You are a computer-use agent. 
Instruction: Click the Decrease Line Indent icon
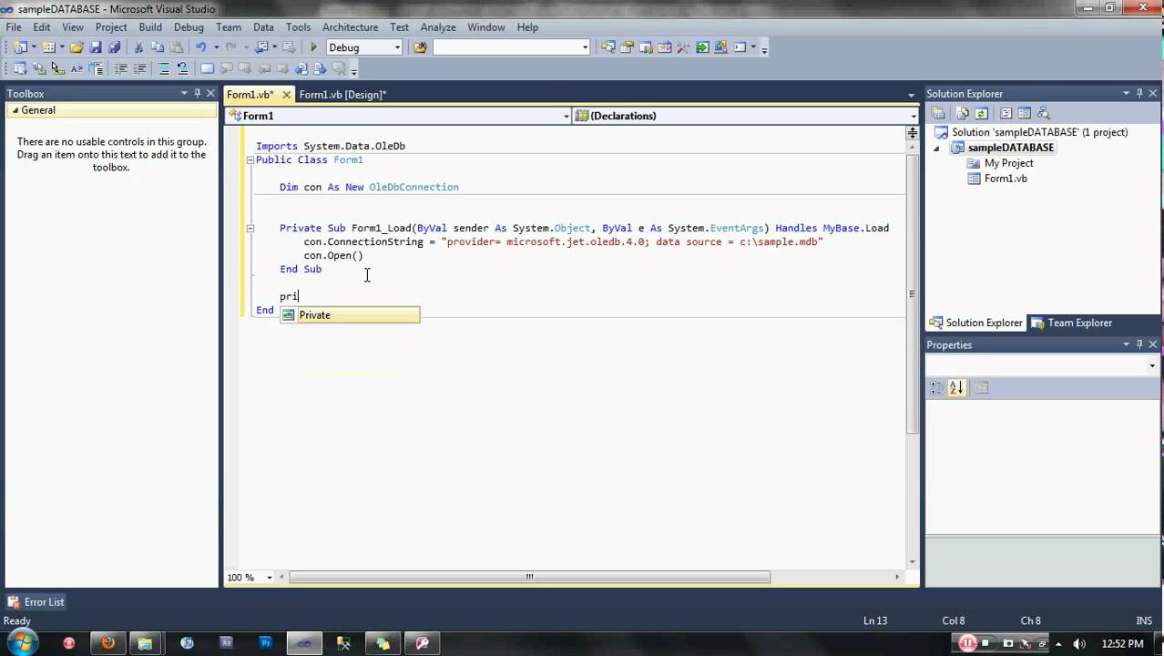pos(120,68)
